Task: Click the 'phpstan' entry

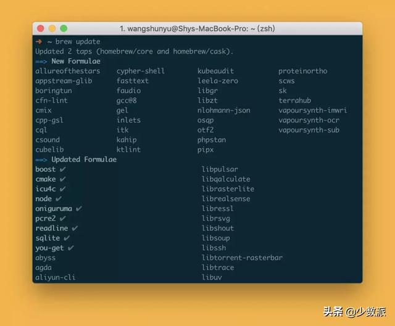Action: [x=212, y=140]
